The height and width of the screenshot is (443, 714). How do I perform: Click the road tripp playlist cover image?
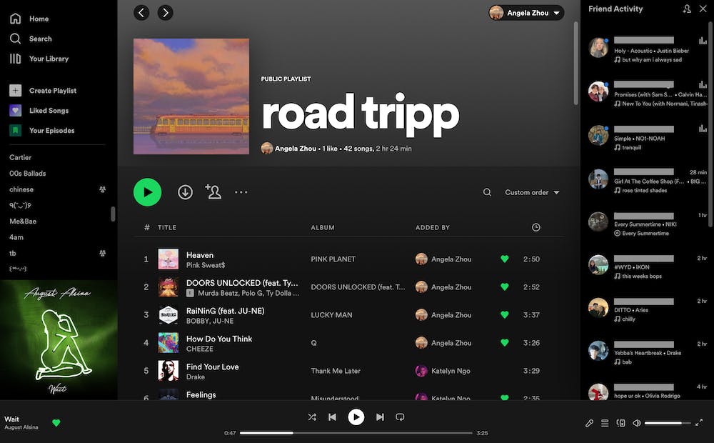pos(191,96)
